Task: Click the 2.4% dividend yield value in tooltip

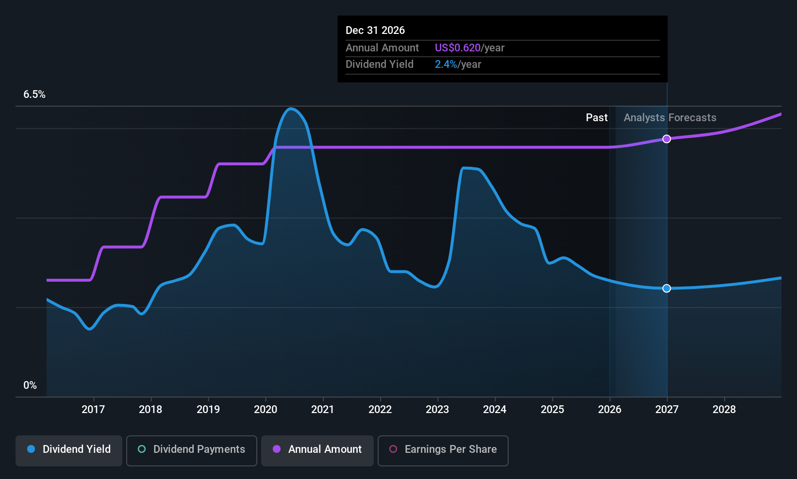Action: pos(446,64)
